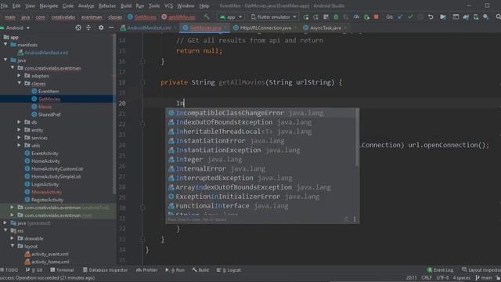This screenshot has width=501, height=282.
Task: Open EventItem class in project tree
Action: coord(49,91)
